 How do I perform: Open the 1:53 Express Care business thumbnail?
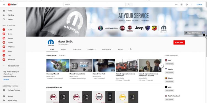150,65
